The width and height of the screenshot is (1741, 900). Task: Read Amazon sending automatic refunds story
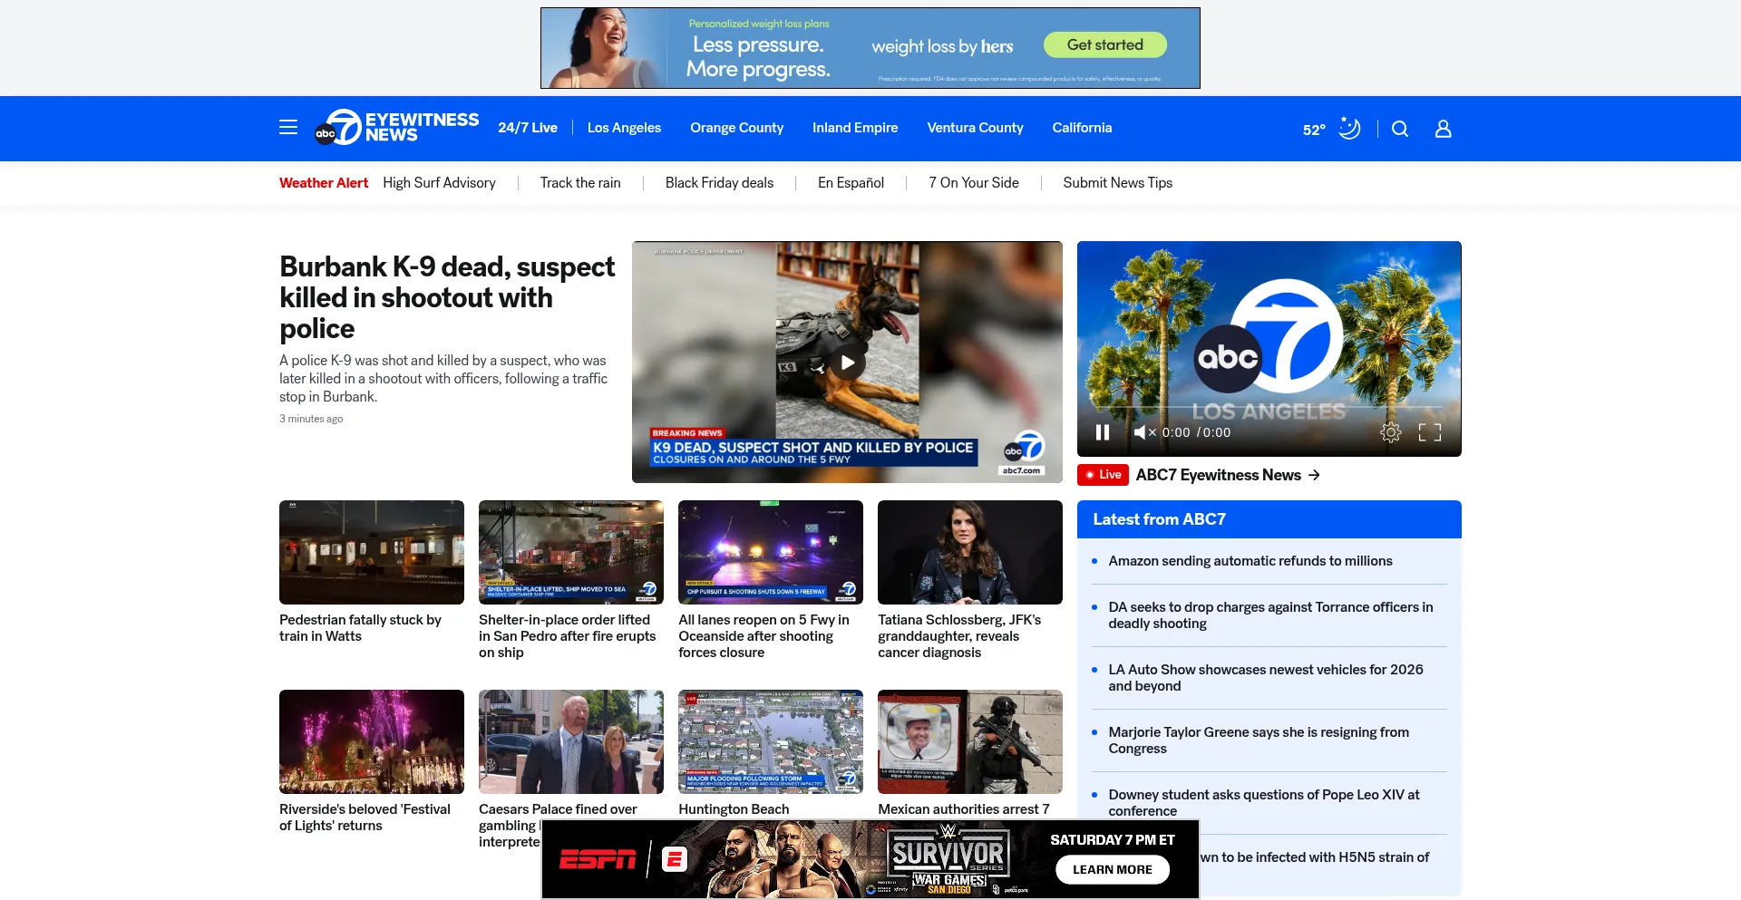[1250, 561]
